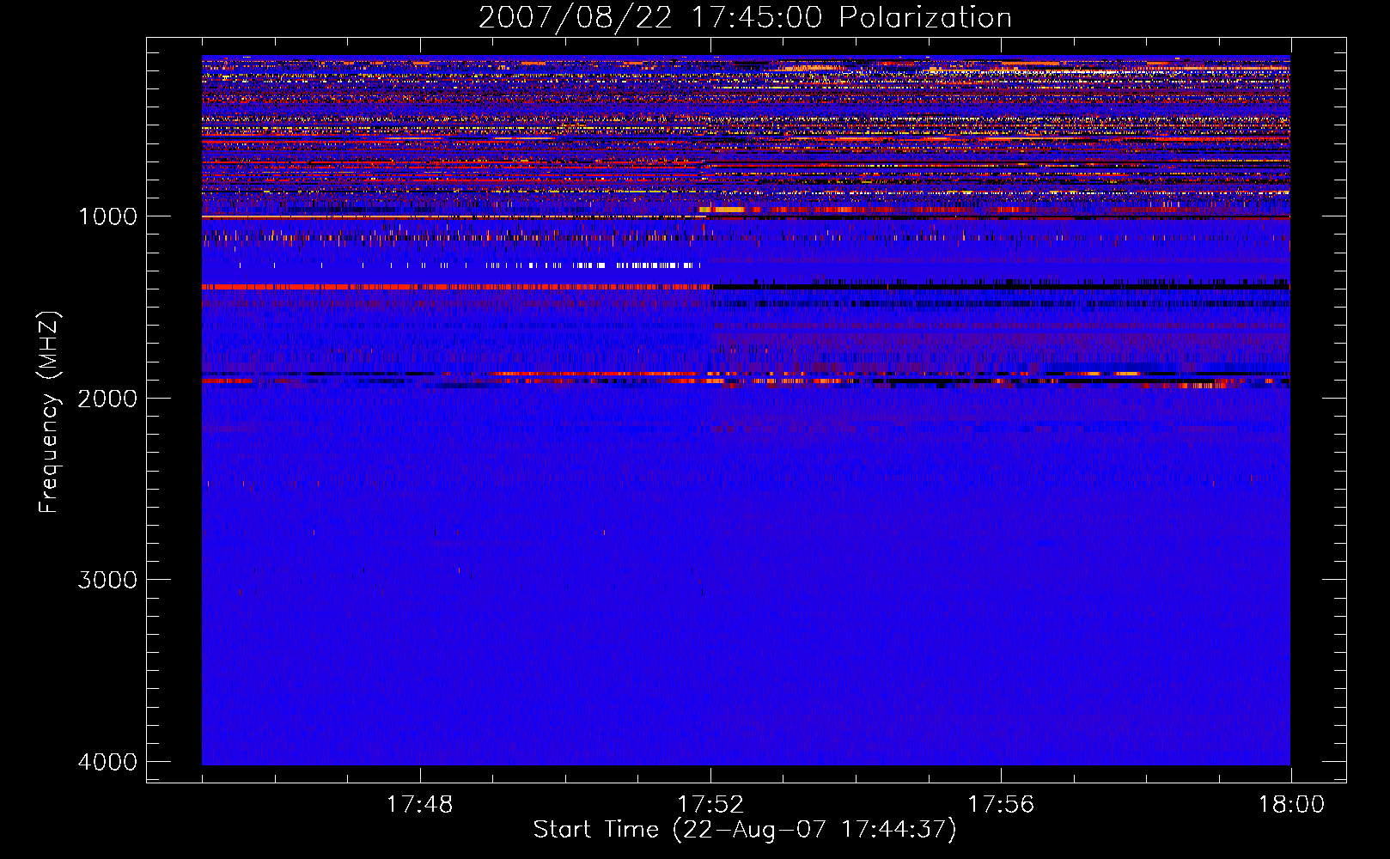
Task: Click the 18:00 time tick label
Action: coord(1291,805)
